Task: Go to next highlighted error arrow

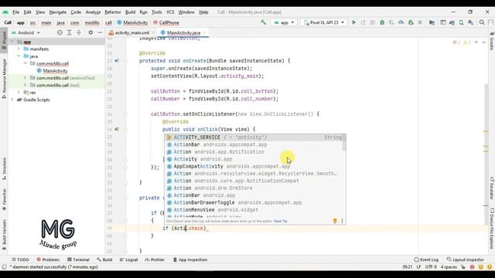Action: pyautogui.click(x=483, y=42)
